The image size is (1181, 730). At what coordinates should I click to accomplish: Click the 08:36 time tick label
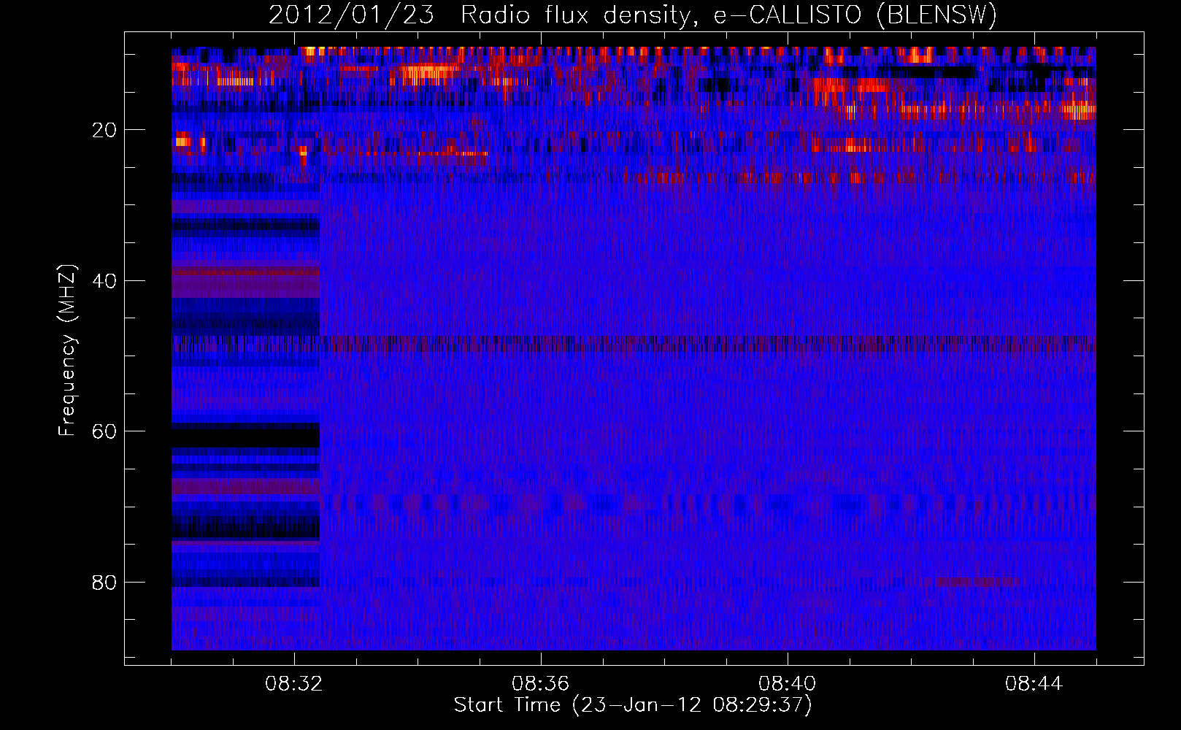point(541,684)
